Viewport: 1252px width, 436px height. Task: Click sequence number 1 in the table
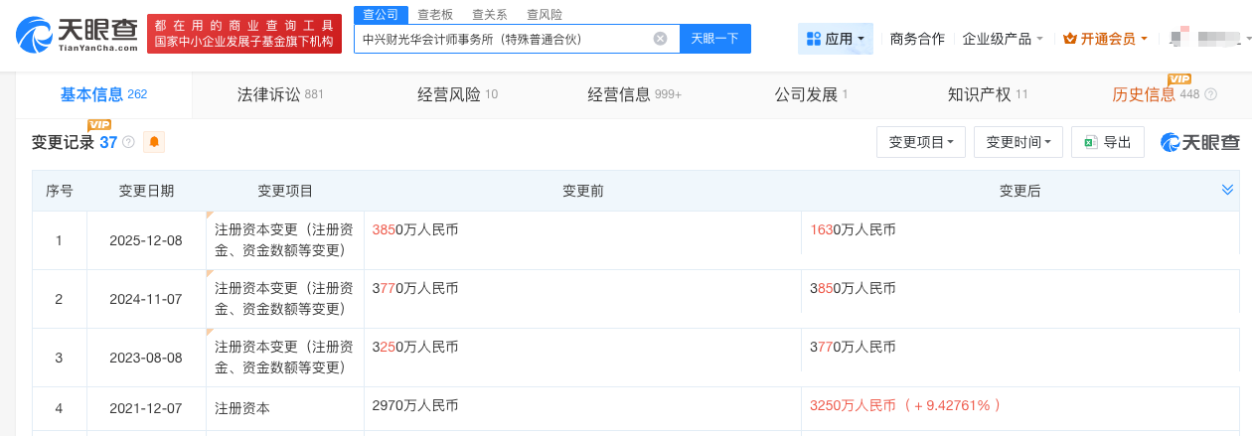60,240
